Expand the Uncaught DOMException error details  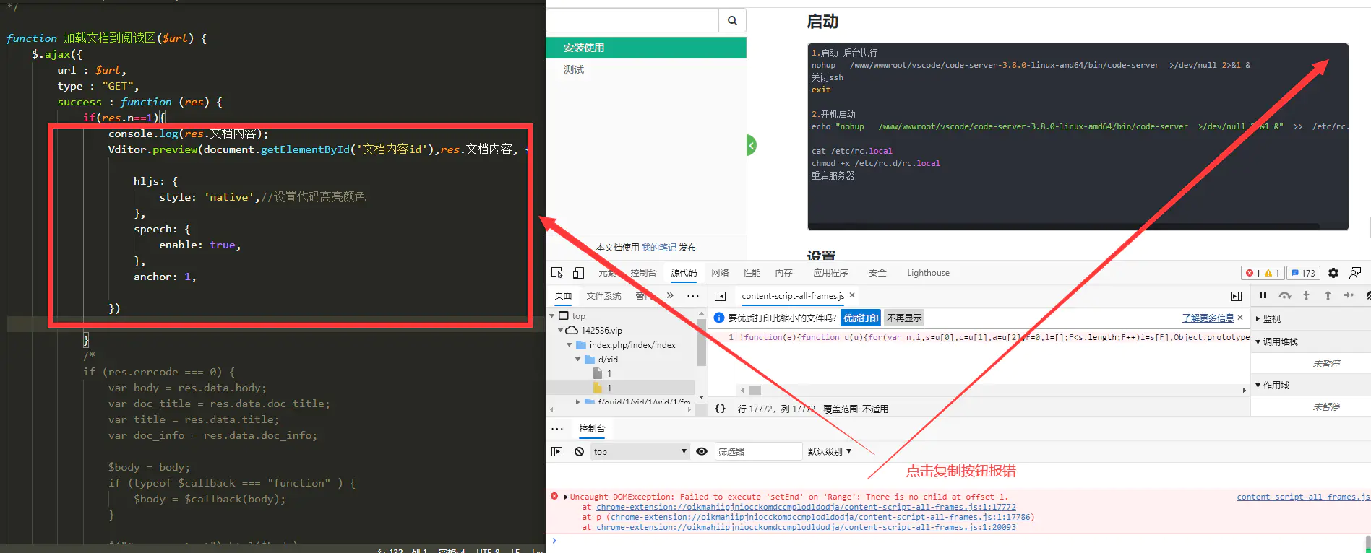tap(566, 497)
